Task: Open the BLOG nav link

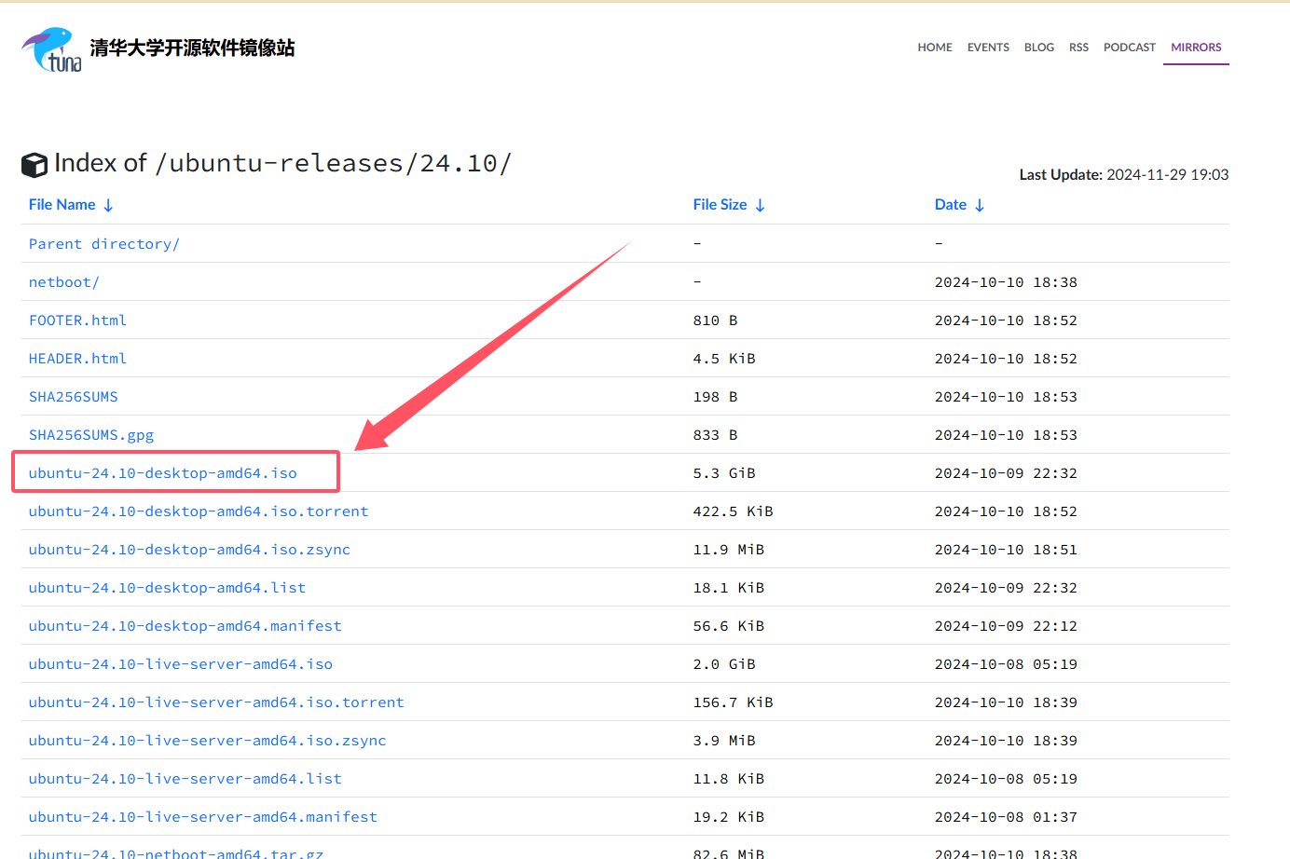Action: pyautogui.click(x=1039, y=48)
